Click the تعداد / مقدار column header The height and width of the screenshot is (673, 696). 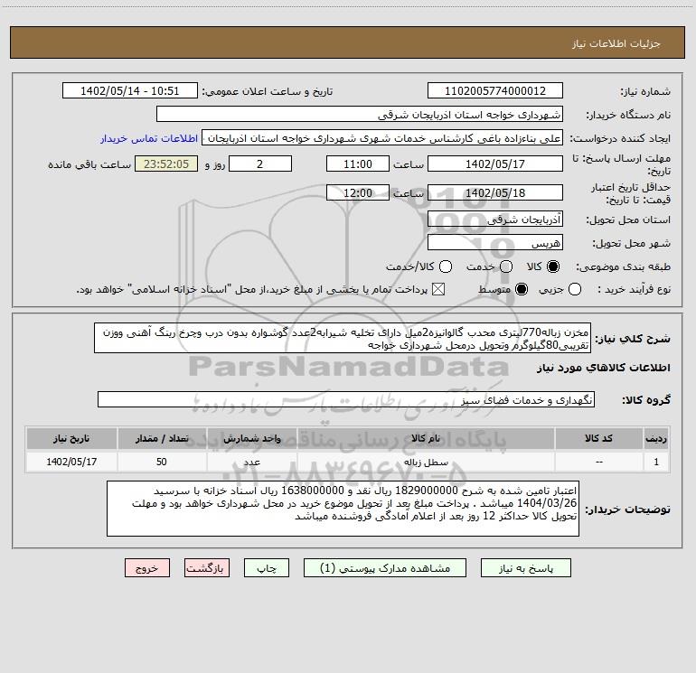pyautogui.click(x=162, y=438)
